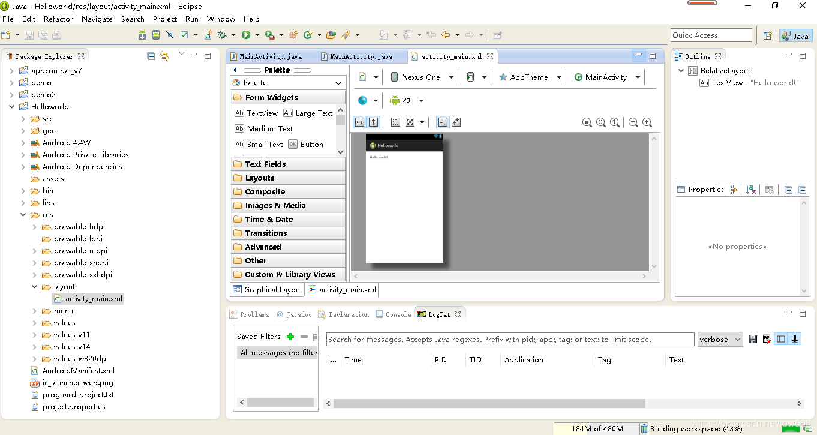Screen dimensions: 817x435
Task: Switch to the activity_main.xml source tab
Action: tap(342, 290)
